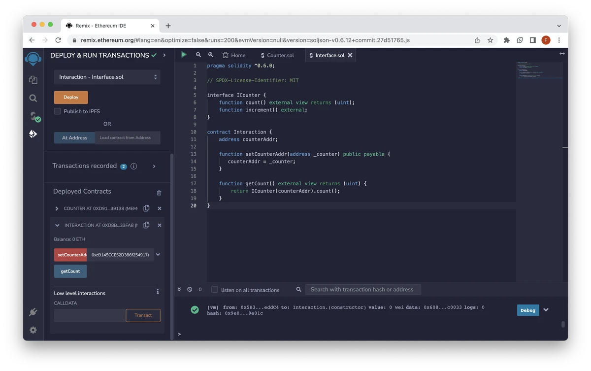The height and width of the screenshot is (371, 591).
Task: Clear deployed contracts with trash icon
Action: (x=159, y=193)
